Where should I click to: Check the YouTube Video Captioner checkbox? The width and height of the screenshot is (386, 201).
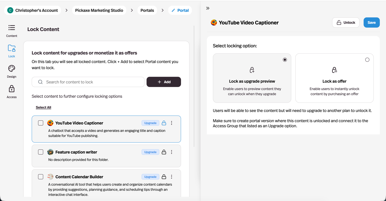coord(41,123)
